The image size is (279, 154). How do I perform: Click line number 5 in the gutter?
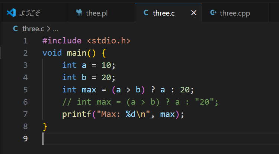coord(25,90)
